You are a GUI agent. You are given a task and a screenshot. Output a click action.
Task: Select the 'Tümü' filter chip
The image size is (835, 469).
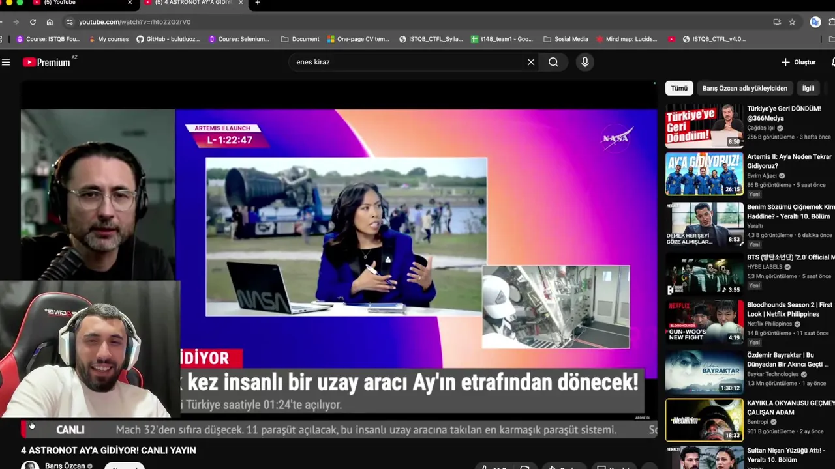tap(679, 88)
